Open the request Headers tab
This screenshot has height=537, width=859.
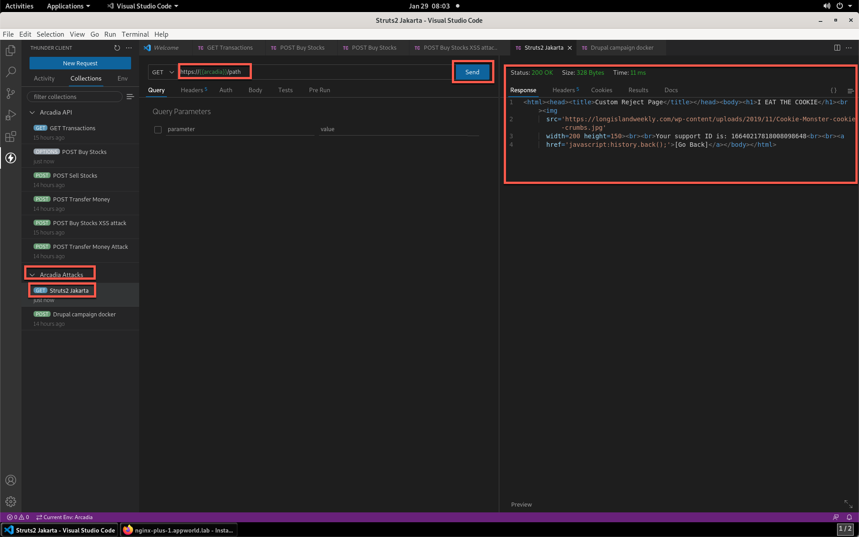(194, 90)
